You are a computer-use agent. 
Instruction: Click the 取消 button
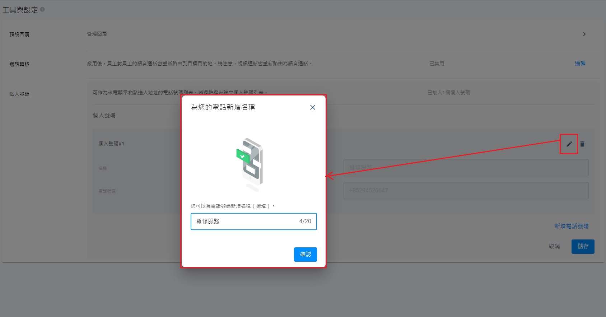[x=554, y=247]
